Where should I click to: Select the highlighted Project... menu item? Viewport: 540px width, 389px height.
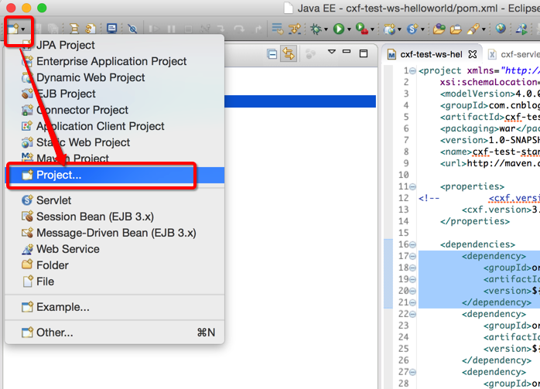[114, 175]
